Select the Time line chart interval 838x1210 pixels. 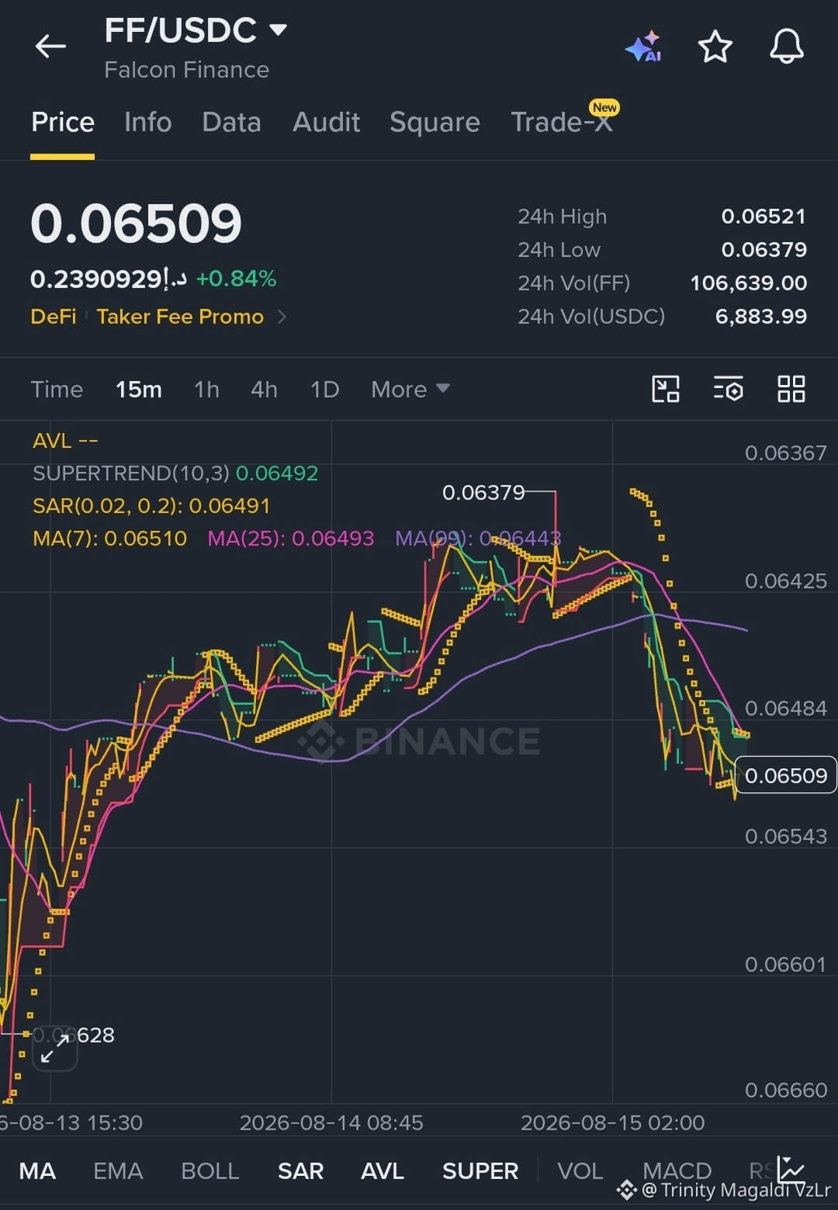pos(57,389)
